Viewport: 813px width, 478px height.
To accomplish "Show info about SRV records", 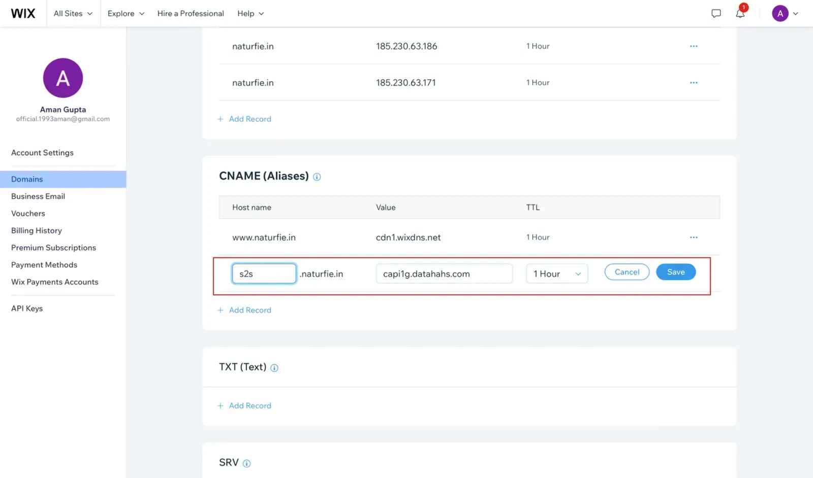I will point(246,463).
